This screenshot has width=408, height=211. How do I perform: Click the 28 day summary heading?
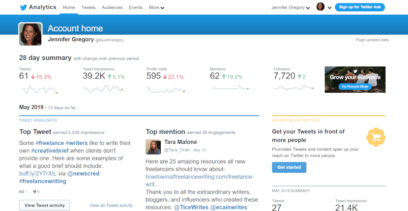pyautogui.click(x=45, y=58)
